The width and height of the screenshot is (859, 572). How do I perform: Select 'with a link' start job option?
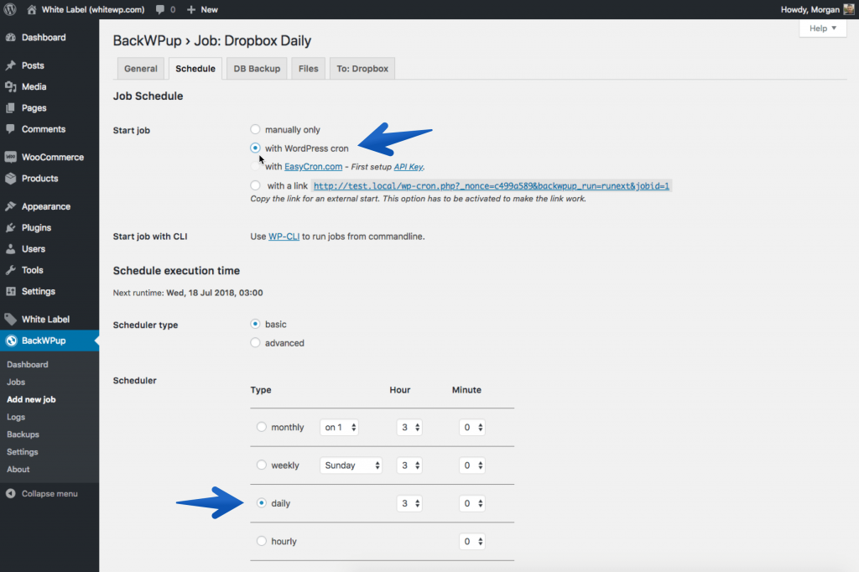tap(255, 185)
